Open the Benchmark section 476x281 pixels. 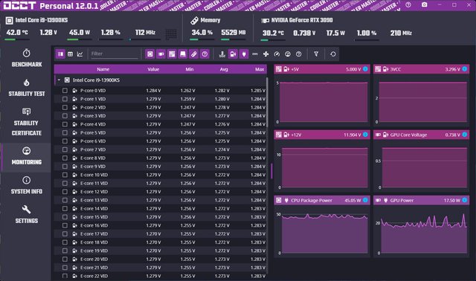[27, 58]
